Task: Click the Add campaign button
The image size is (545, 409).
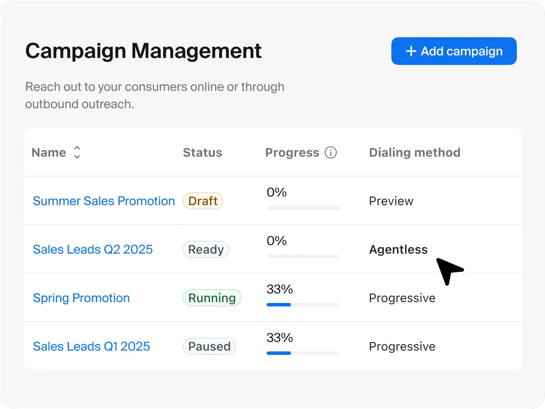Action: [454, 51]
